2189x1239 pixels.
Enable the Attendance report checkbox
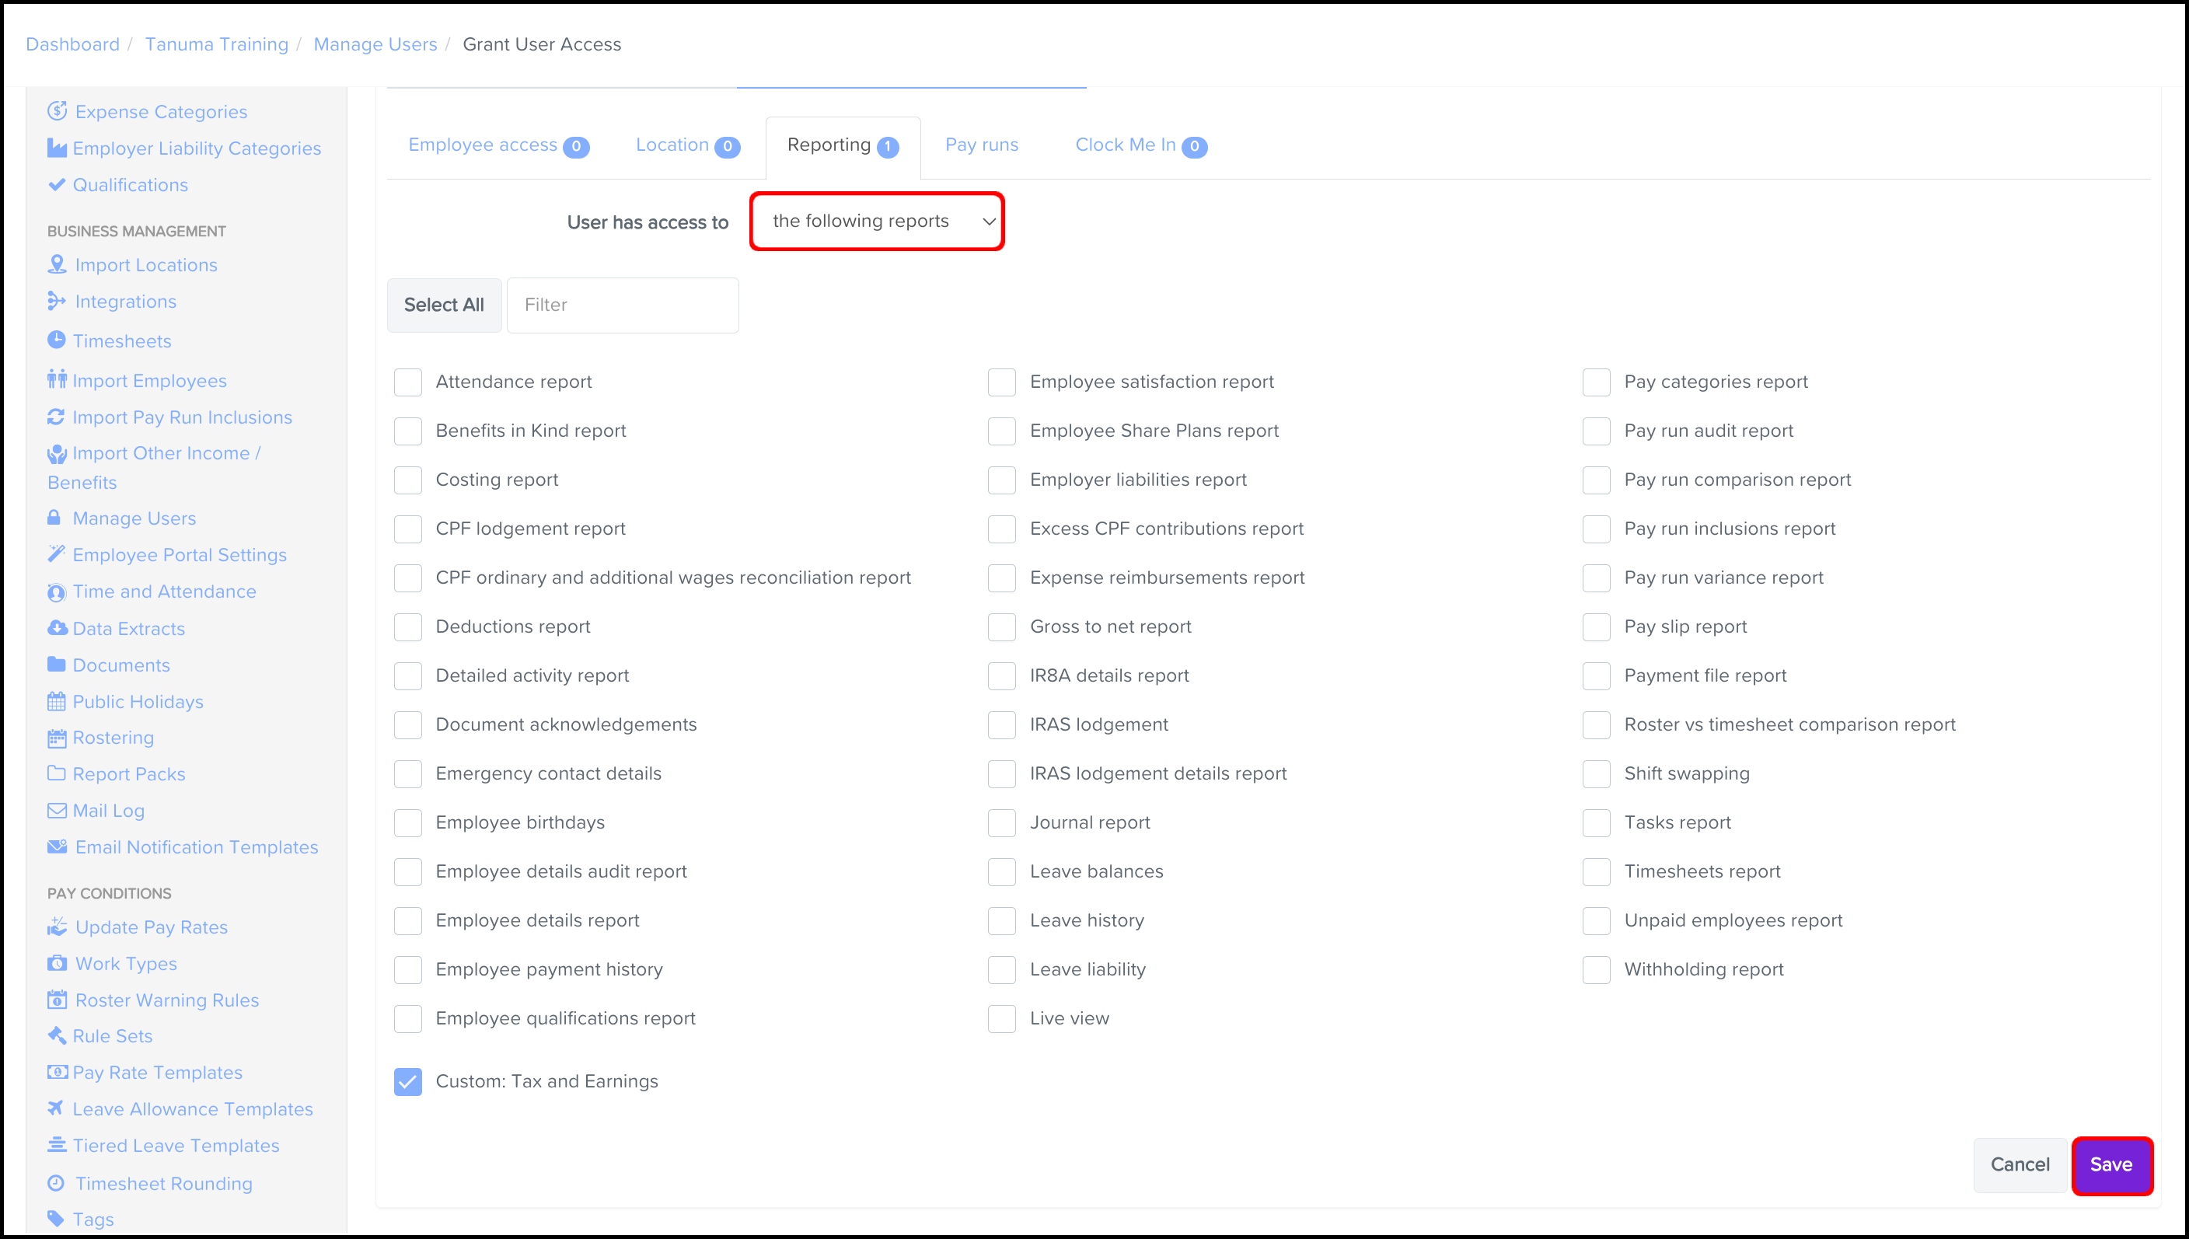(407, 382)
